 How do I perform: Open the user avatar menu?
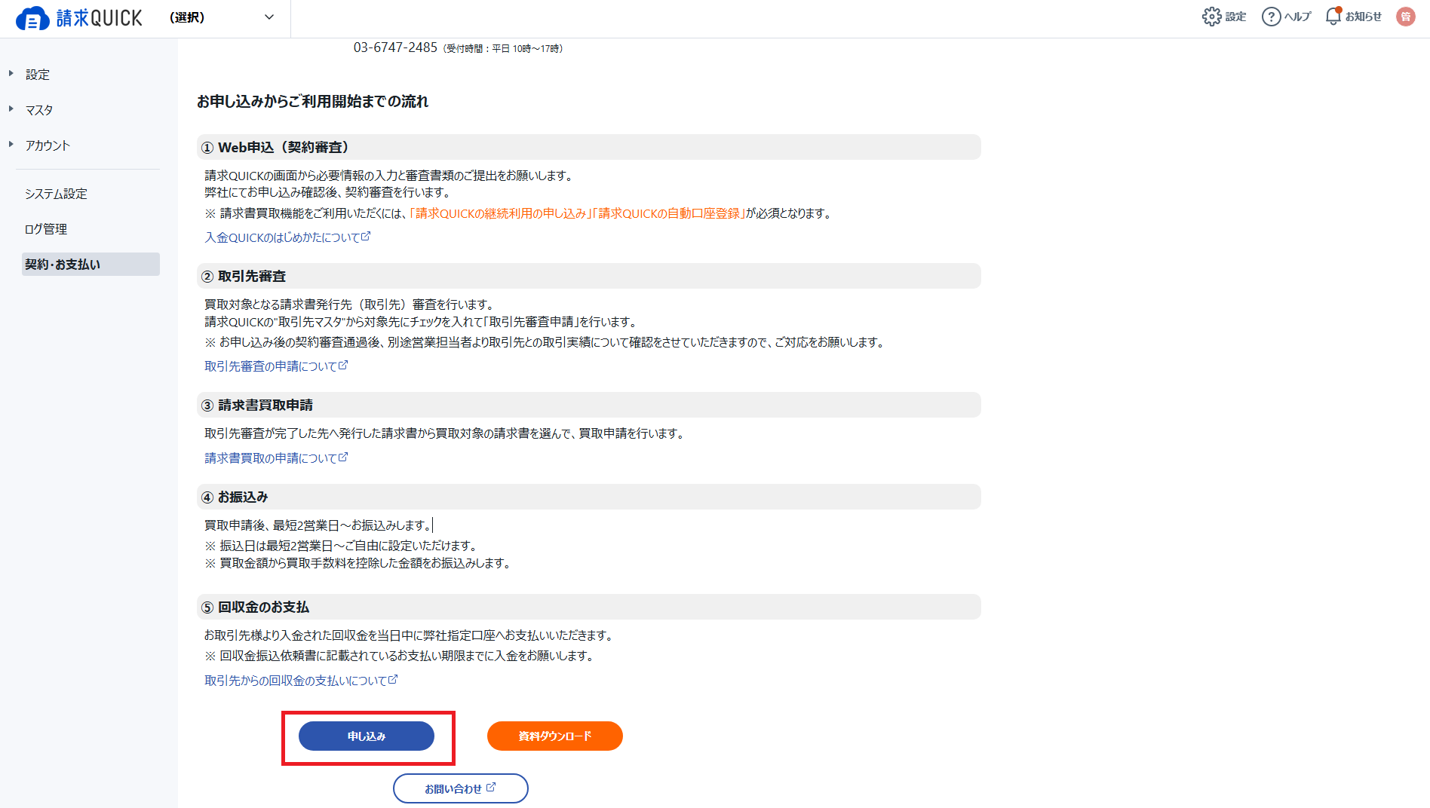[x=1406, y=17]
